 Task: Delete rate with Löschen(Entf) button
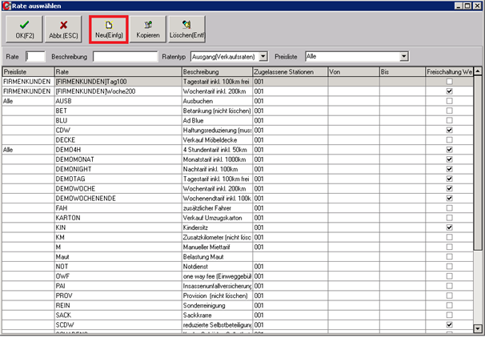pos(188,29)
